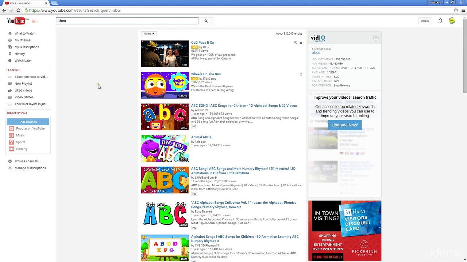467x262 pixels.
Task: Open the Watch Later menu item
Action: [23, 60]
